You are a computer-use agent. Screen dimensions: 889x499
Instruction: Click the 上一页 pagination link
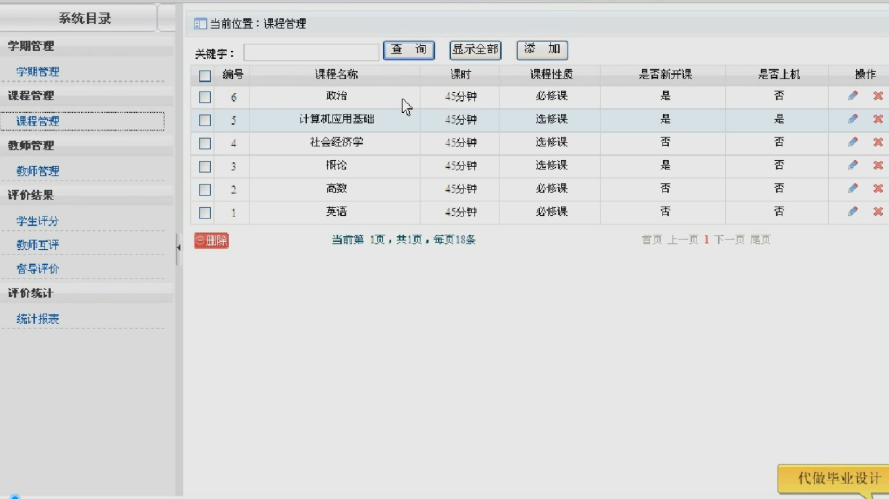click(x=683, y=240)
